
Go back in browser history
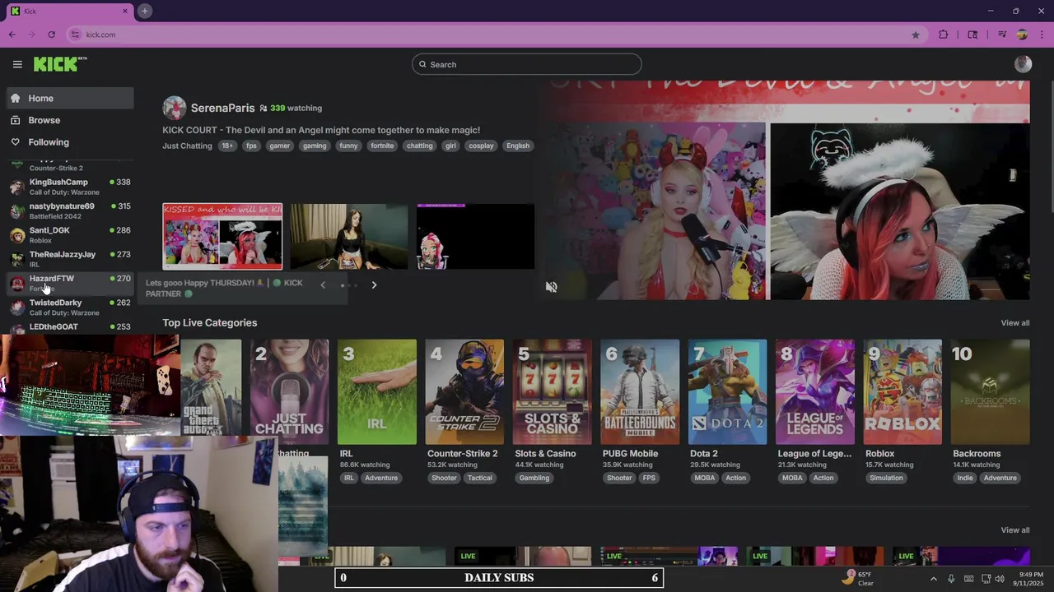click(x=12, y=35)
